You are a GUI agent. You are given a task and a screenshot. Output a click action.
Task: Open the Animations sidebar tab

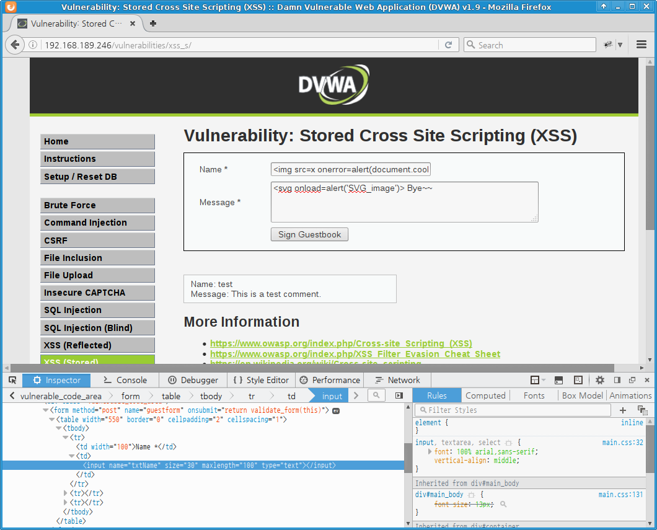tap(630, 395)
